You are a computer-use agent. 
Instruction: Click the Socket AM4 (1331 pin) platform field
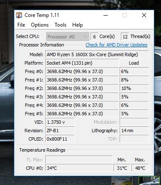click(82, 63)
